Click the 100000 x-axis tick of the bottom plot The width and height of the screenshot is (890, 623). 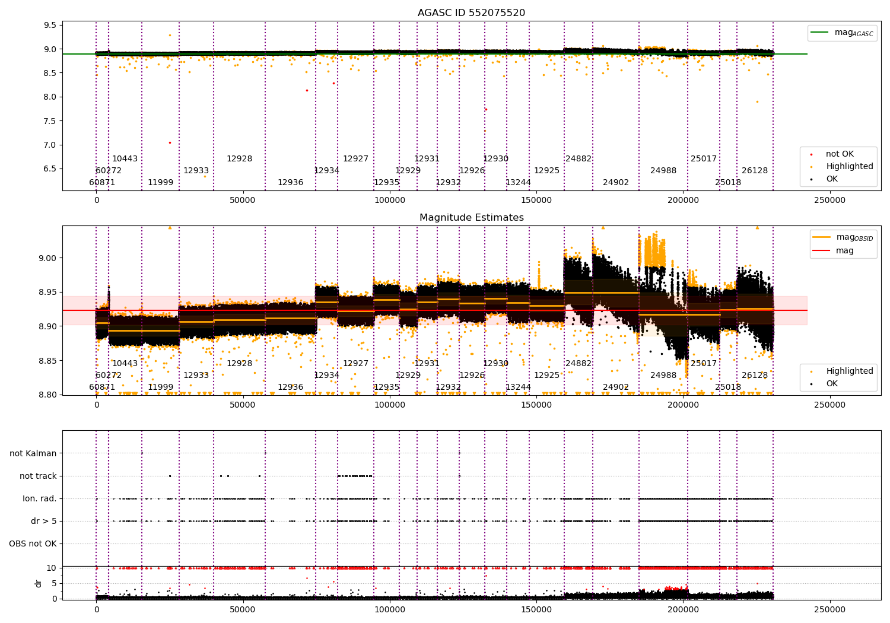[x=390, y=609]
